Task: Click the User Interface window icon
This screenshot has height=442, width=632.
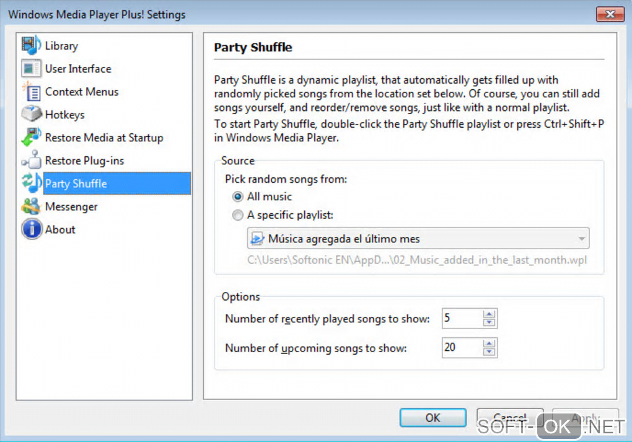Action: tap(31, 68)
